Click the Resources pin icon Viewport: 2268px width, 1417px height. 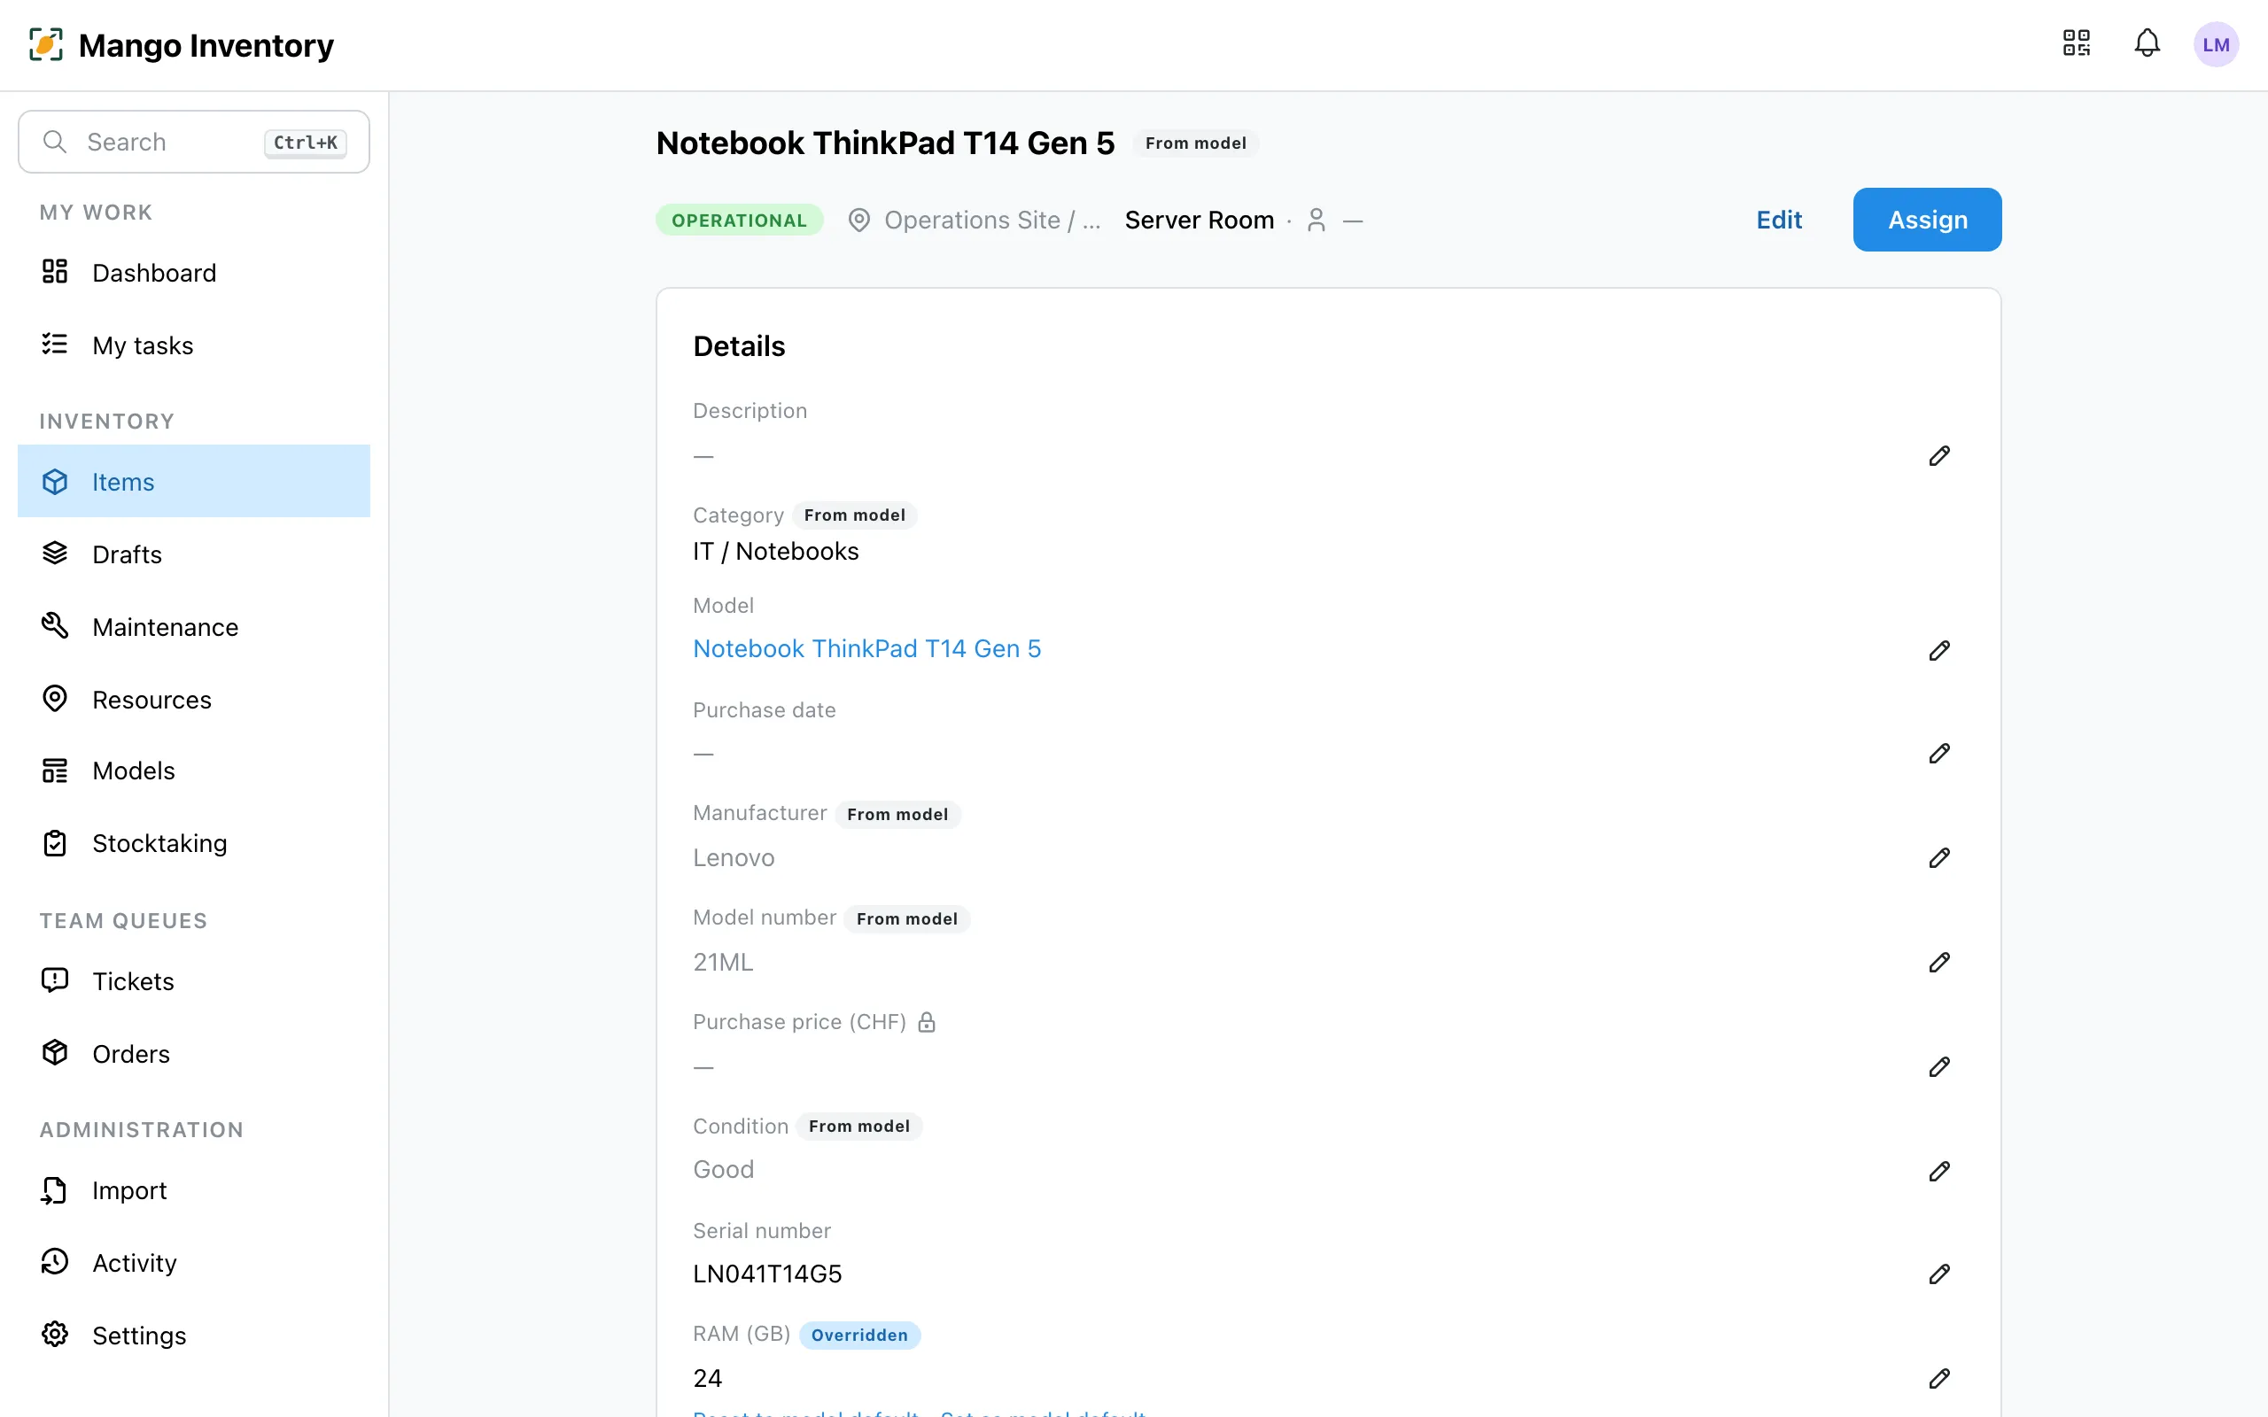pos(55,698)
